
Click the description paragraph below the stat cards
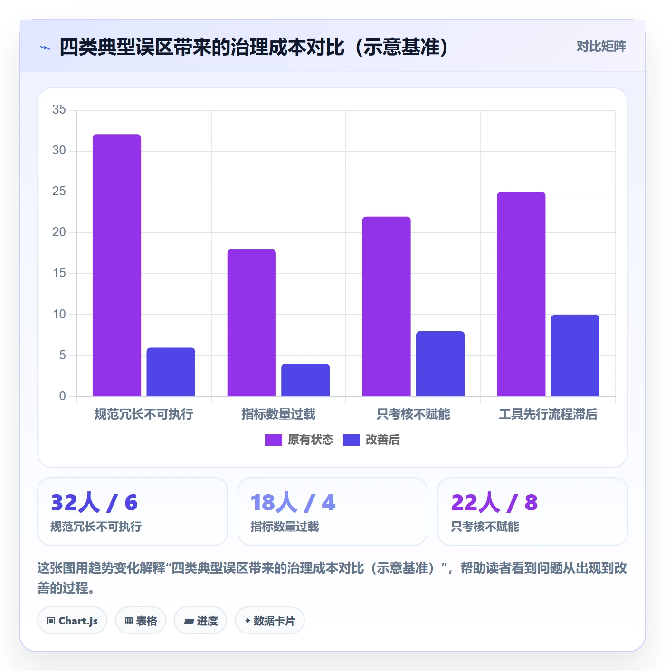332,578
